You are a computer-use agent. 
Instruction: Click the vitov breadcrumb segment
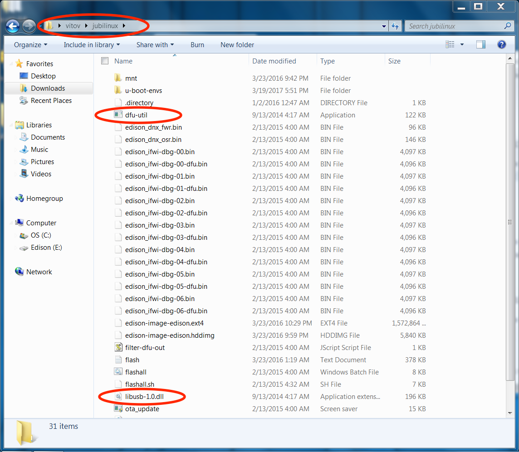[x=73, y=26]
